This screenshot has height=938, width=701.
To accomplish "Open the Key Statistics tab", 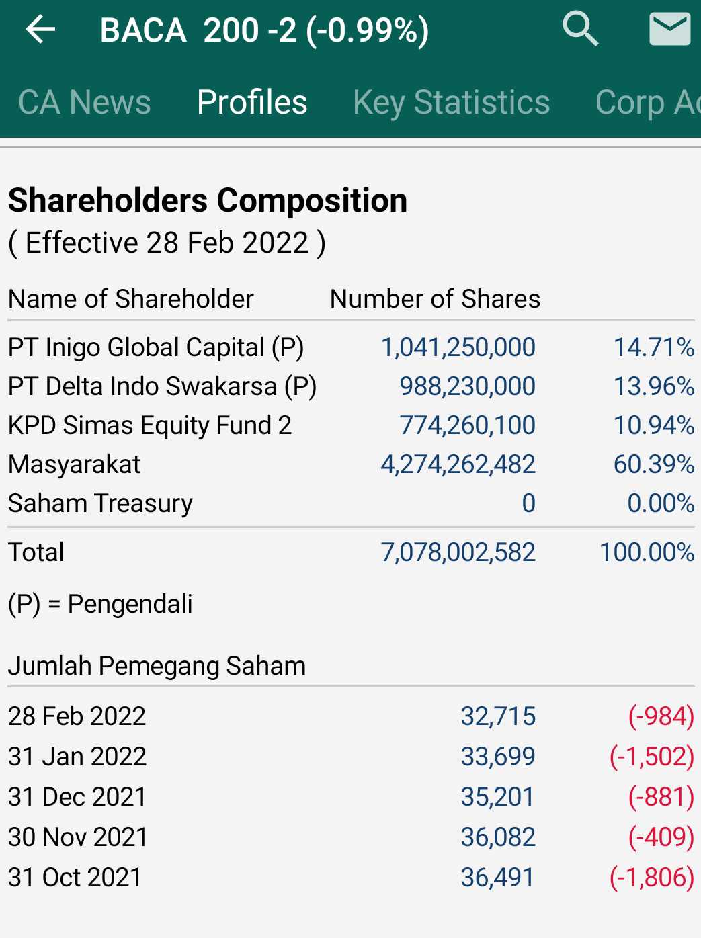I will (x=451, y=103).
